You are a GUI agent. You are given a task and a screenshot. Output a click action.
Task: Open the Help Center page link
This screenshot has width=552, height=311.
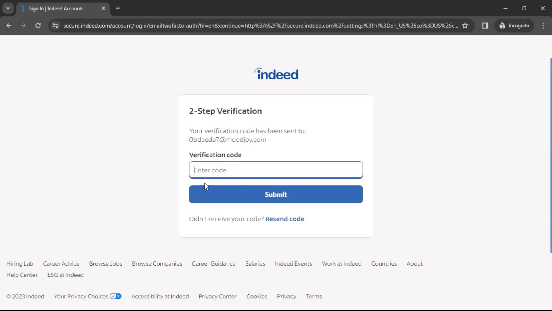(x=22, y=275)
